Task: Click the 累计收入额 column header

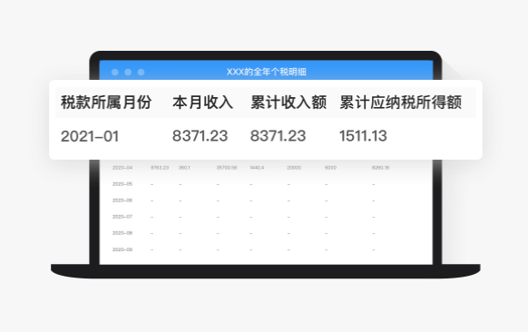Action: point(288,103)
